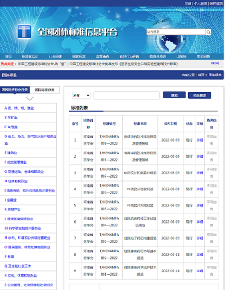This screenshot has width=225, height=290.
Task: Open 详细 link for standard 007—2022
Action: [x=200, y=173]
